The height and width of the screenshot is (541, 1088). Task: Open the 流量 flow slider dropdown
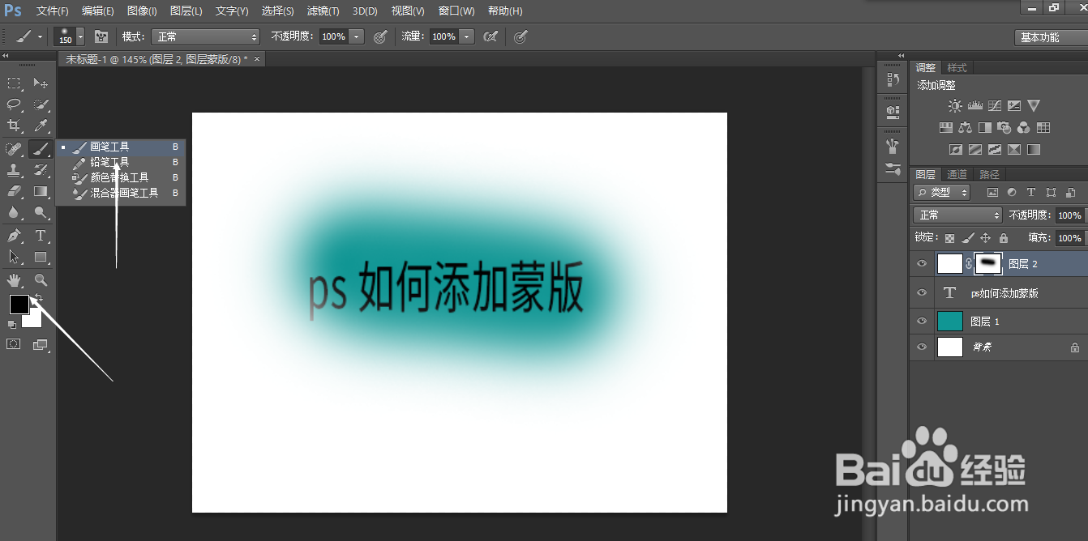point(466,36)
